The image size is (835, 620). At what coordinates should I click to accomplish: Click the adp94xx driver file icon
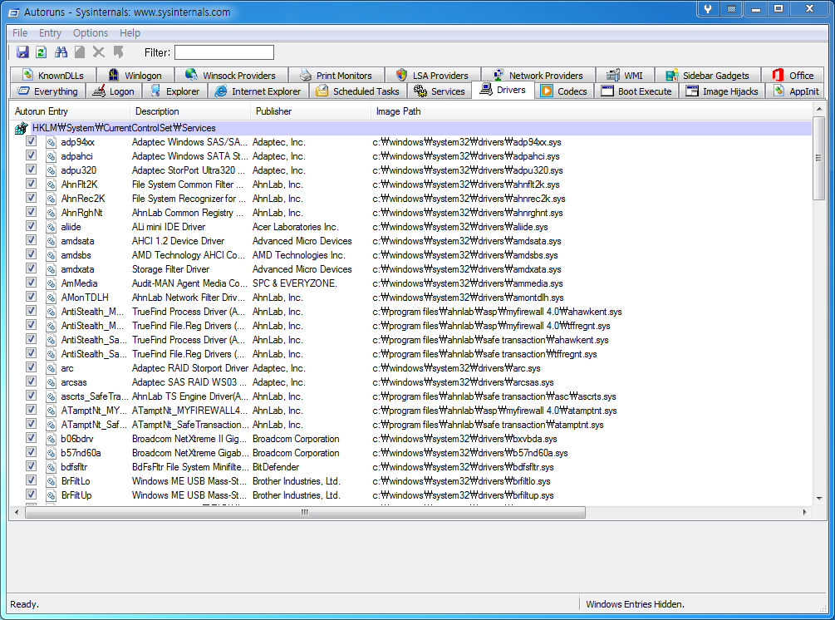52,142
